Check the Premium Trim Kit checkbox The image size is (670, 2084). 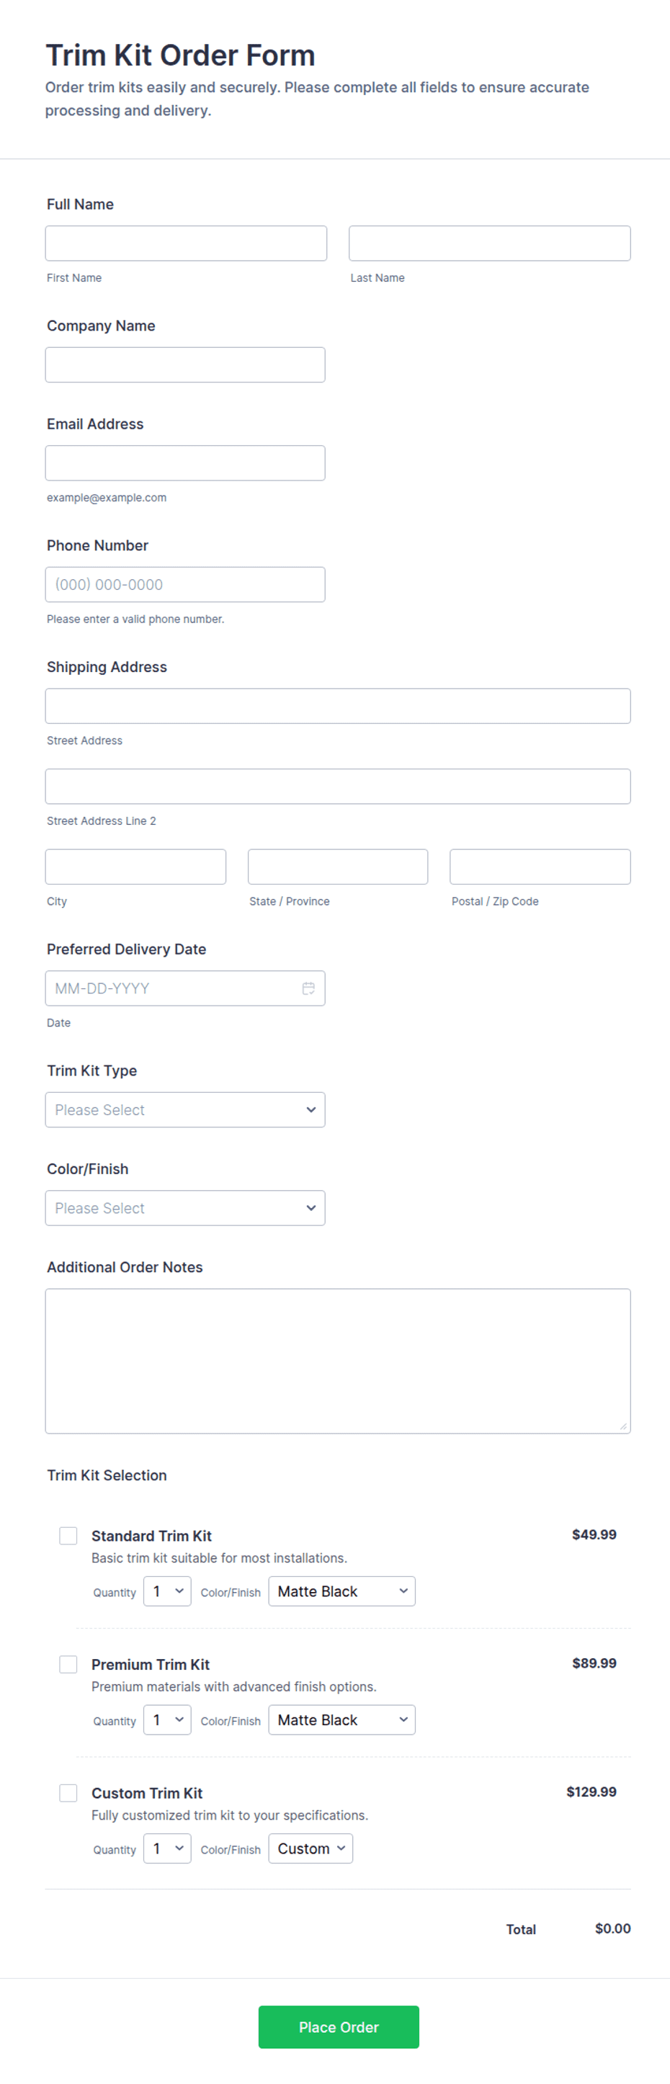68,1664
